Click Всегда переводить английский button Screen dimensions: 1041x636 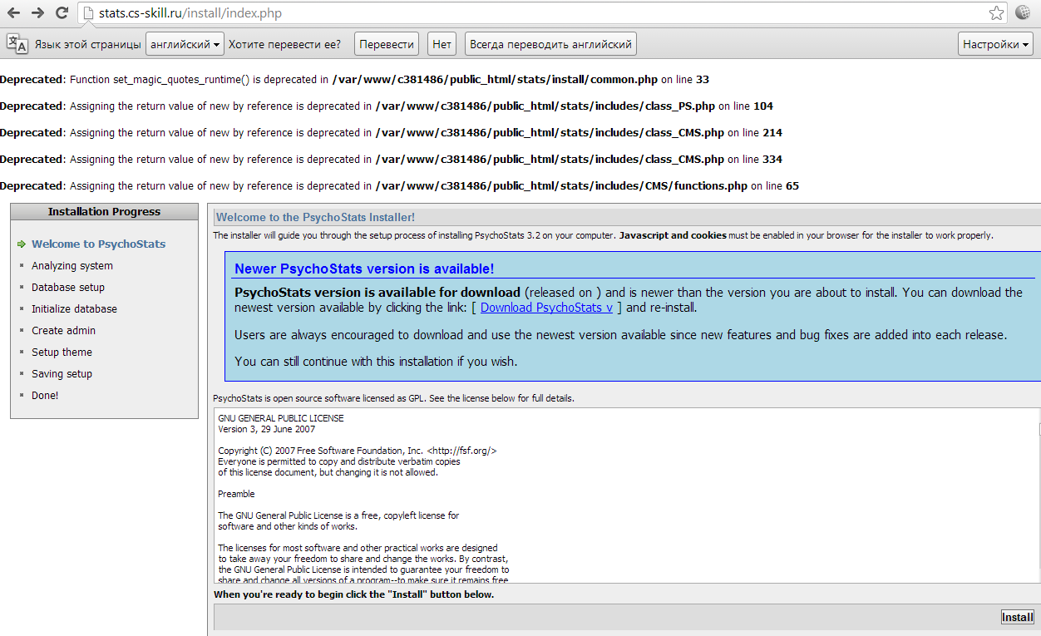click(550, 44)
